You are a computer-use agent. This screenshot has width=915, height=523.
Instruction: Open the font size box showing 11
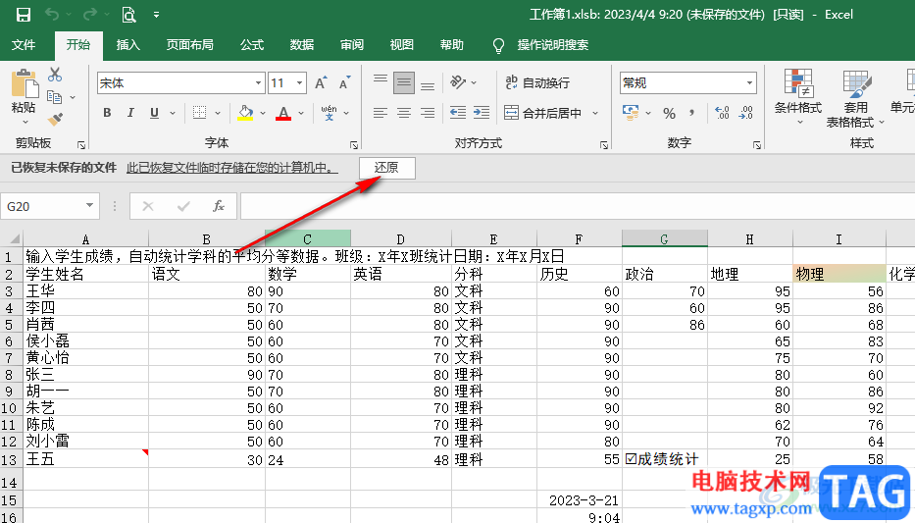click(x=287, y=82)
